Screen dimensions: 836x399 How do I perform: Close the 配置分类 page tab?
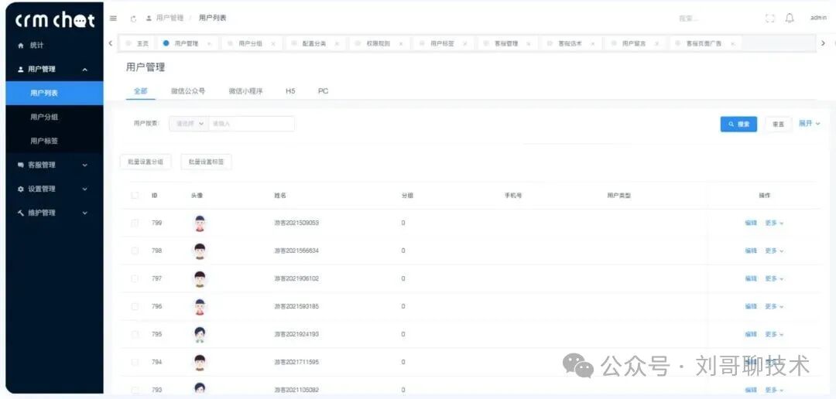[337, 43]
